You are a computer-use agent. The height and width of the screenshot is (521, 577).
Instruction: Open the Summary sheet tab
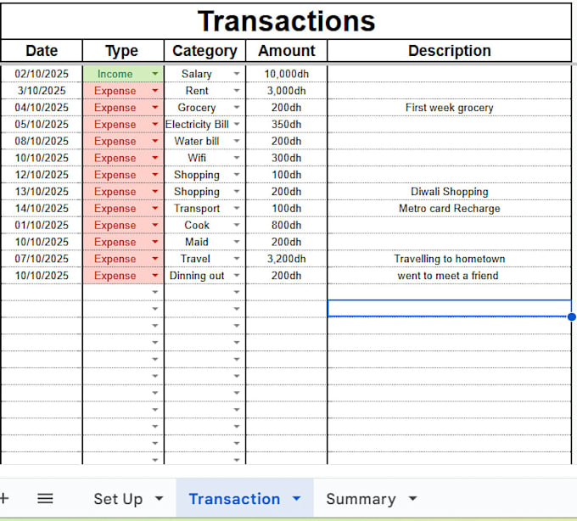click(361, 499)
